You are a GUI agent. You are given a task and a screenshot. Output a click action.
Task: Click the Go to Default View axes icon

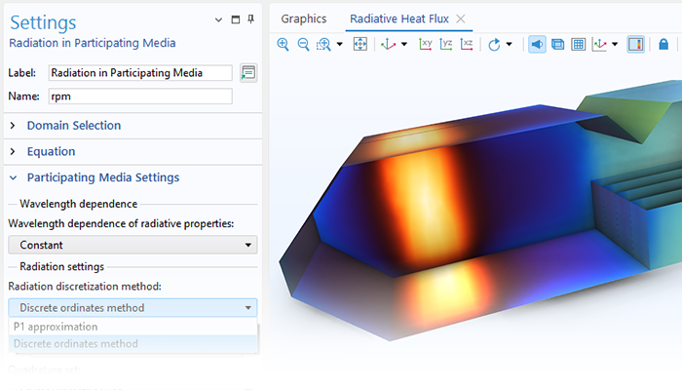pyautogui.click(x=388, y=45)
